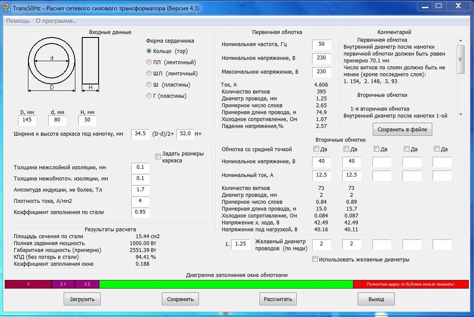Enable Использовать желаемые диаметры checkbox
Image resolution: width=474 pixels, height=317 pixels.
[315, 259]
